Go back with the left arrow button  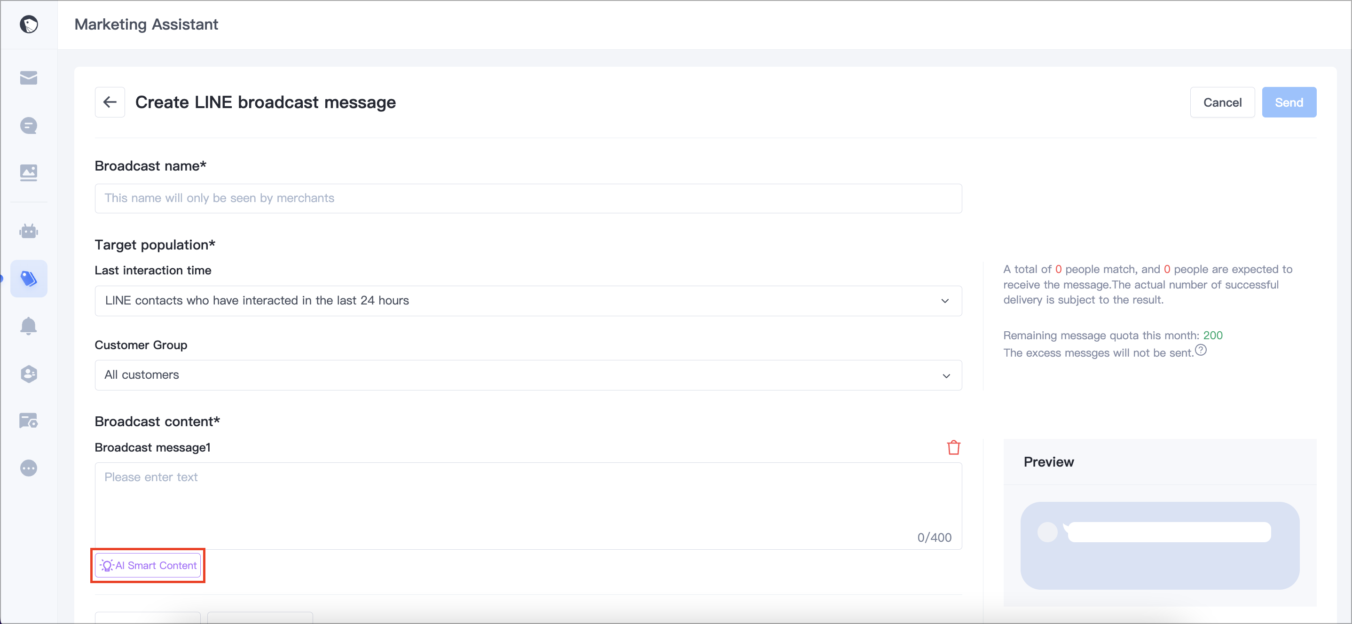pyautogui.click(x=110, y=102)
